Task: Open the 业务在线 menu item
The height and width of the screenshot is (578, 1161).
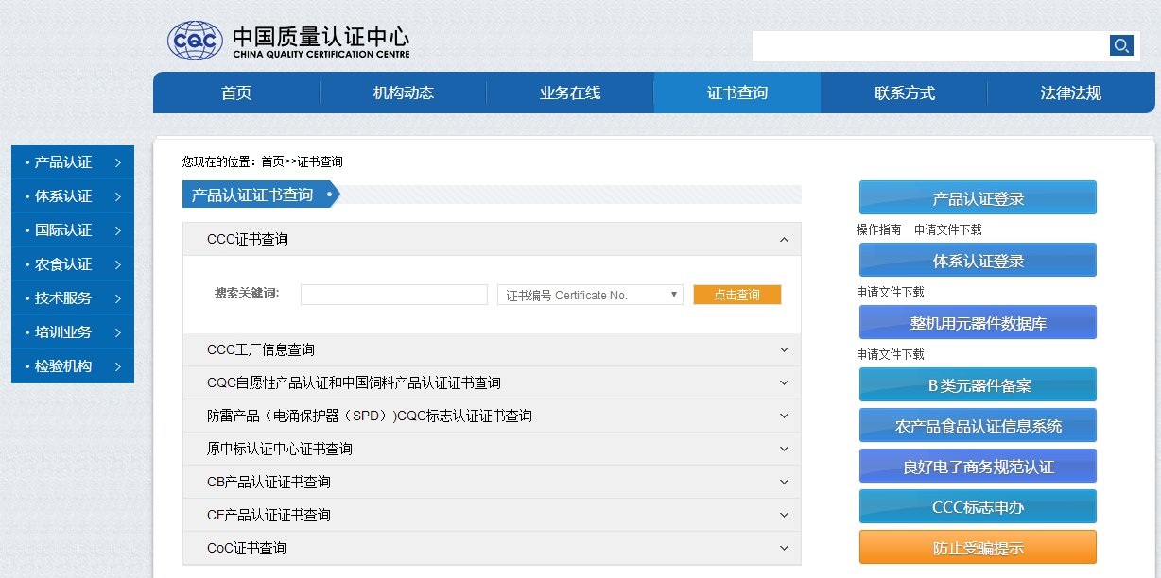Action: point(569,92)
